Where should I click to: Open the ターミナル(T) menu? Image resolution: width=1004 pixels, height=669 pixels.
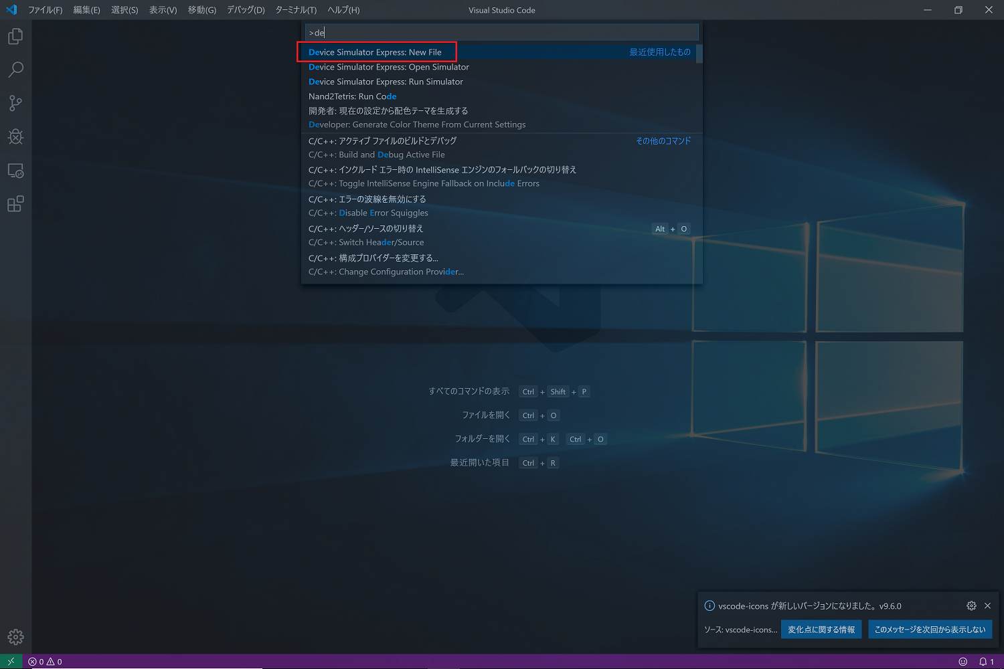[296, 10]
